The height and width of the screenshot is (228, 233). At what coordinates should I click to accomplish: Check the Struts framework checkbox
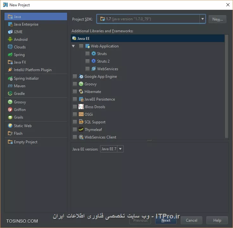click(x=87, y=53)
